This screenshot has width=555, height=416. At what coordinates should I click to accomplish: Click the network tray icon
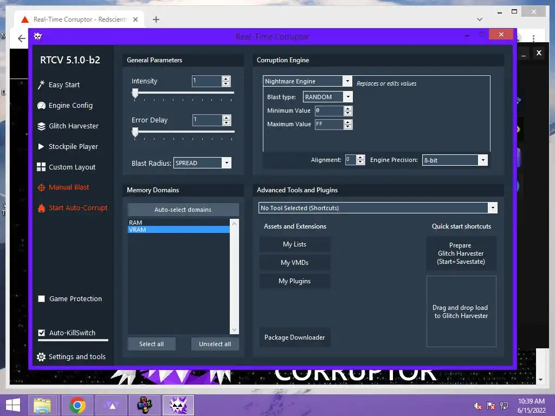(x=504, y=406)
